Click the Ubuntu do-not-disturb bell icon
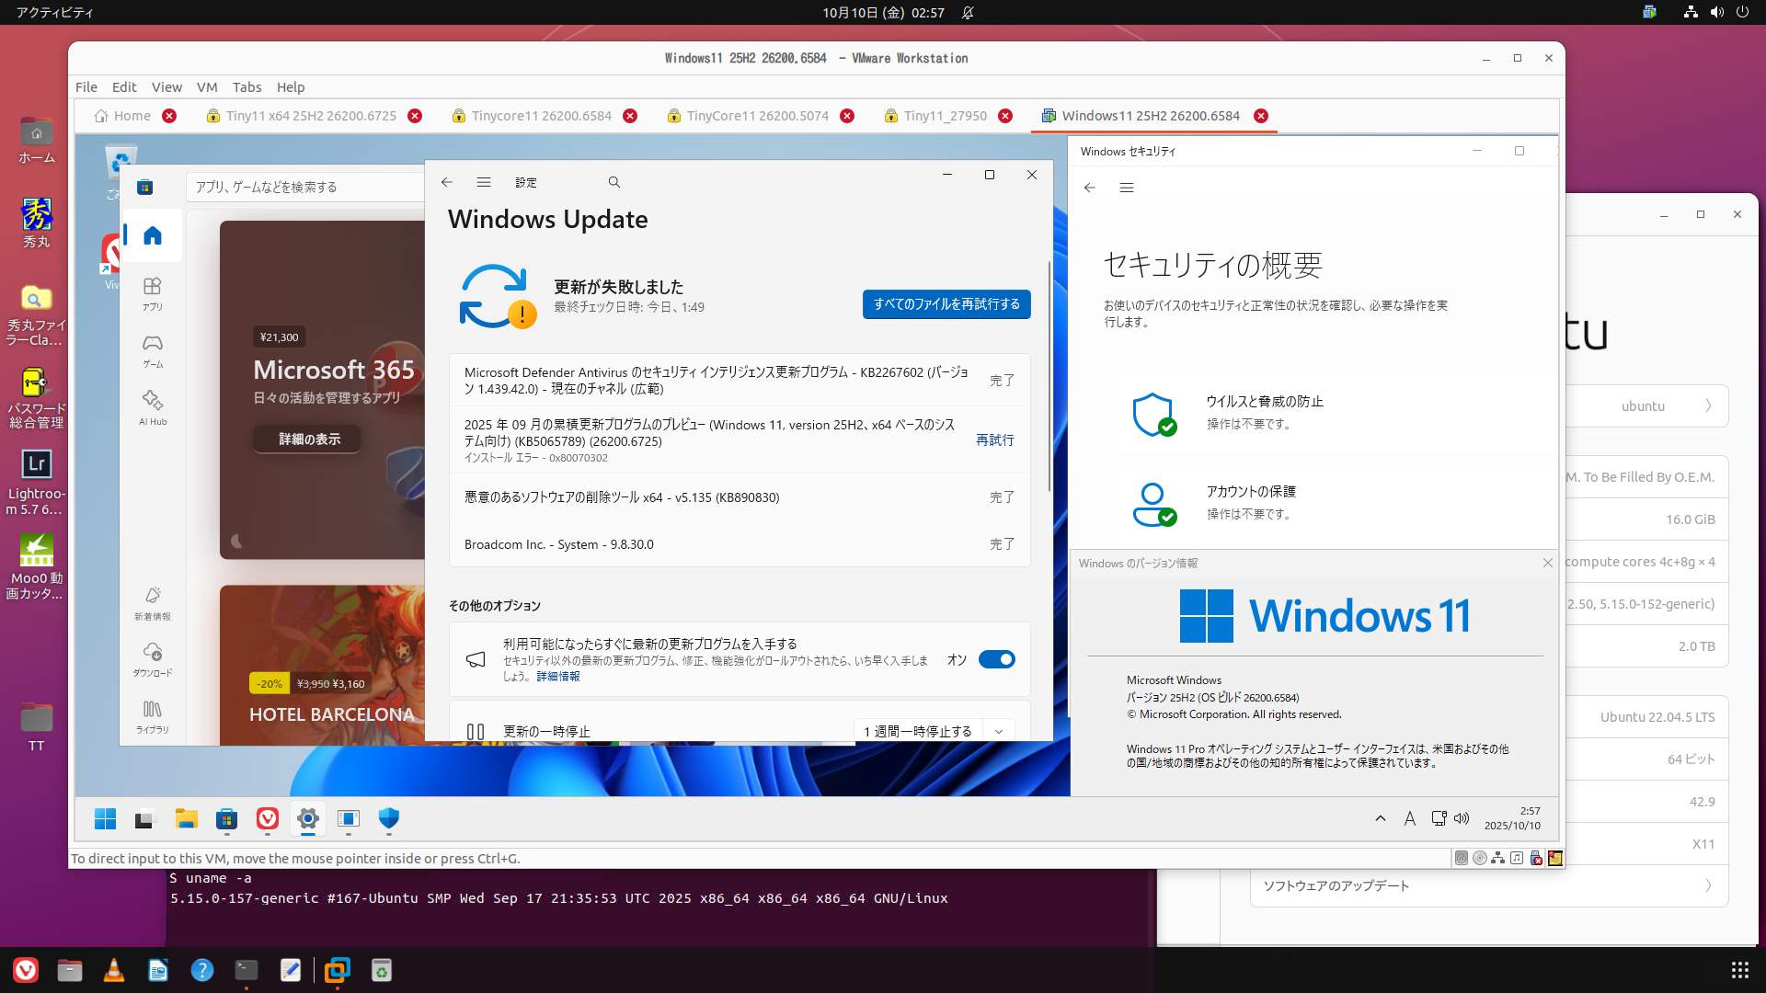Screen dimensions: 1766x993 pos(968,13)
